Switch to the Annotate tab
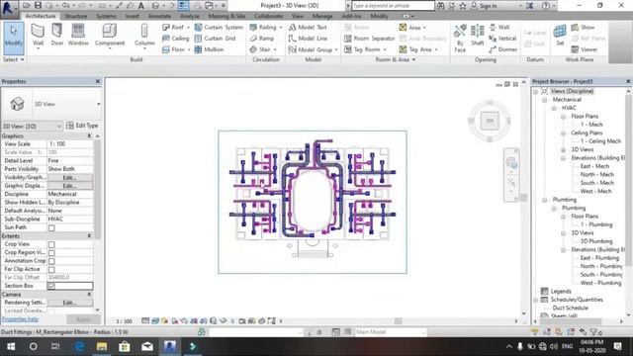Screen dimensions: 633x356 coord(159,16)
